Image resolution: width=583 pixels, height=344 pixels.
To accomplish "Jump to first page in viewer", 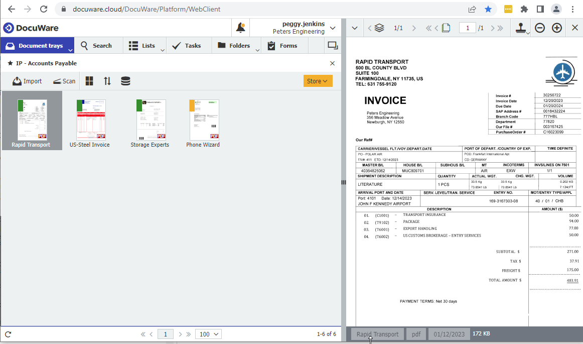I will pos(428,28).
